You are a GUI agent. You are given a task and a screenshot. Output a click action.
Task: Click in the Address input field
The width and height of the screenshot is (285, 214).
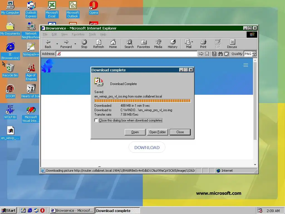pos(127,54)
